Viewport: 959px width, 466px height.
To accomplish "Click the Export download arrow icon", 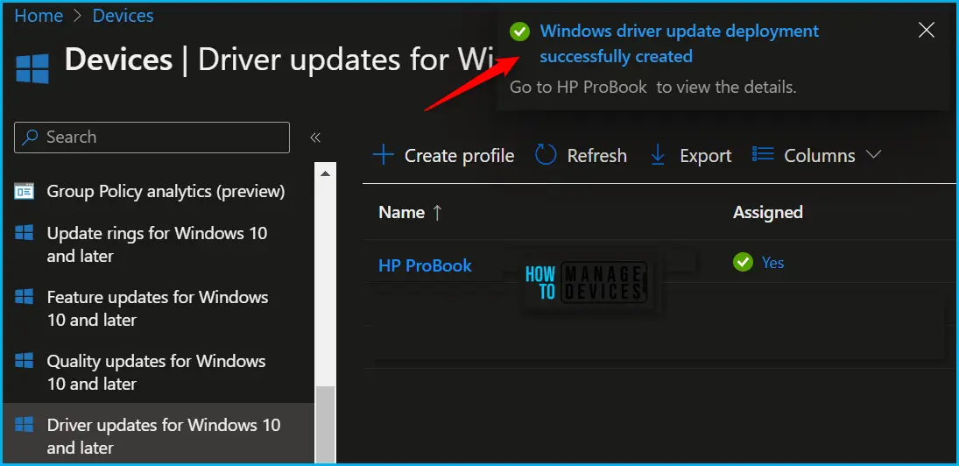I will [x=658, y=155].
